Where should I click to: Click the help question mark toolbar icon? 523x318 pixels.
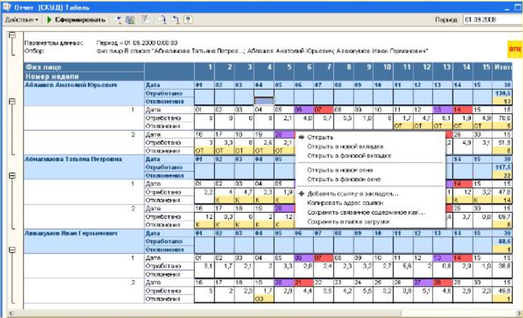point(188,20)
